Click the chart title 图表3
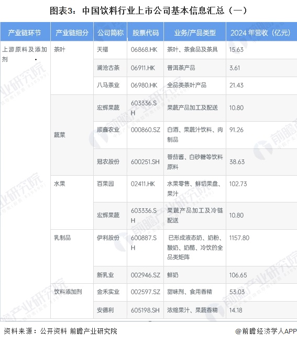This screenshot has width=297, height=342. pyautogui.click(x=149, y=10)
